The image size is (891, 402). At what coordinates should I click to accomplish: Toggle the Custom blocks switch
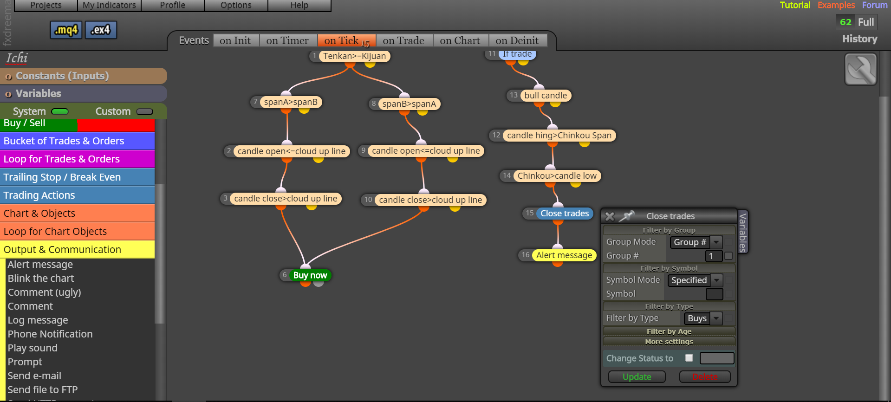[144, 111]
